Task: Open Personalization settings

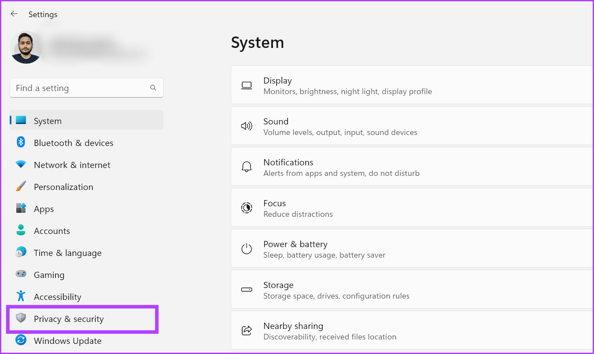Action: click(x=87, y=187)
